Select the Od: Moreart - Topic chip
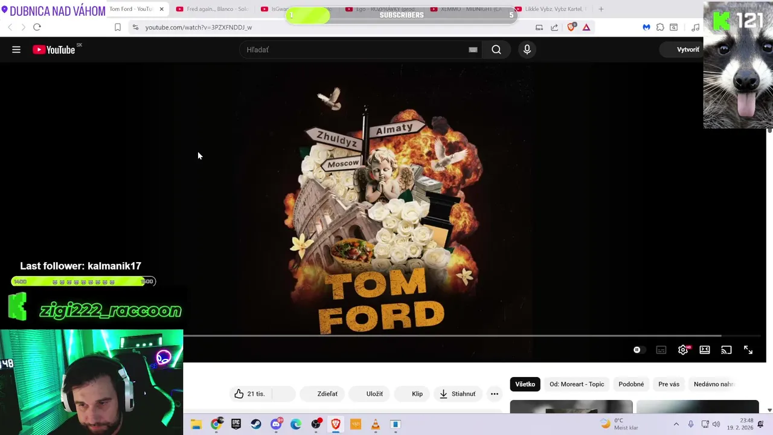This screenshot has width=773, height=435. 576,384
